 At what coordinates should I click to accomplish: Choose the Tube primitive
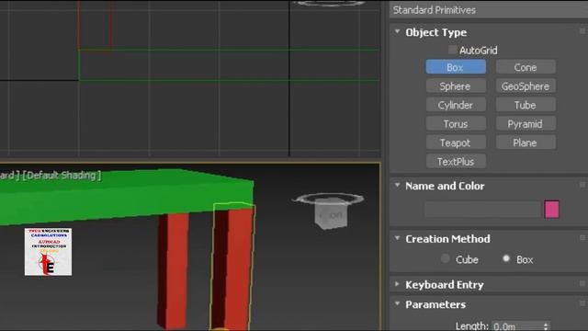click(x=526, y=105)
